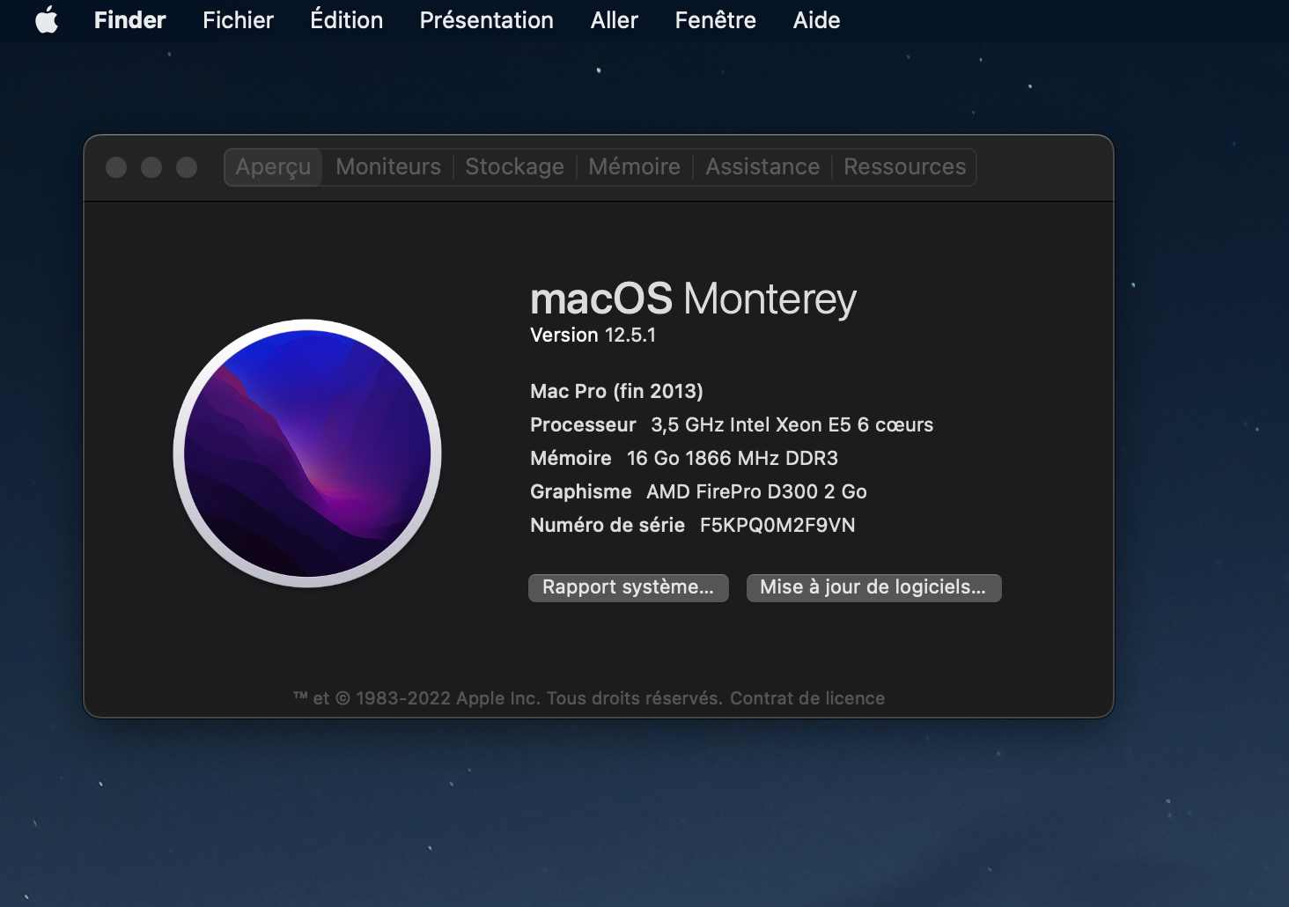Click the Processeur label
The width and height of the screenshot is (1289, 907).
[x=583, y=424]
